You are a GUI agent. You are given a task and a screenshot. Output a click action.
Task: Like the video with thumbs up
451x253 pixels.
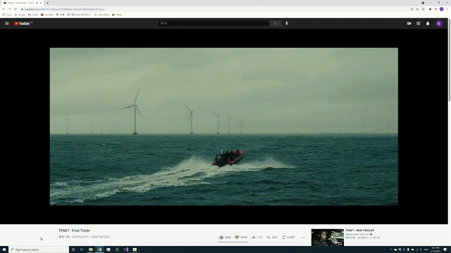pyautogui.click(x=225, y=237)
